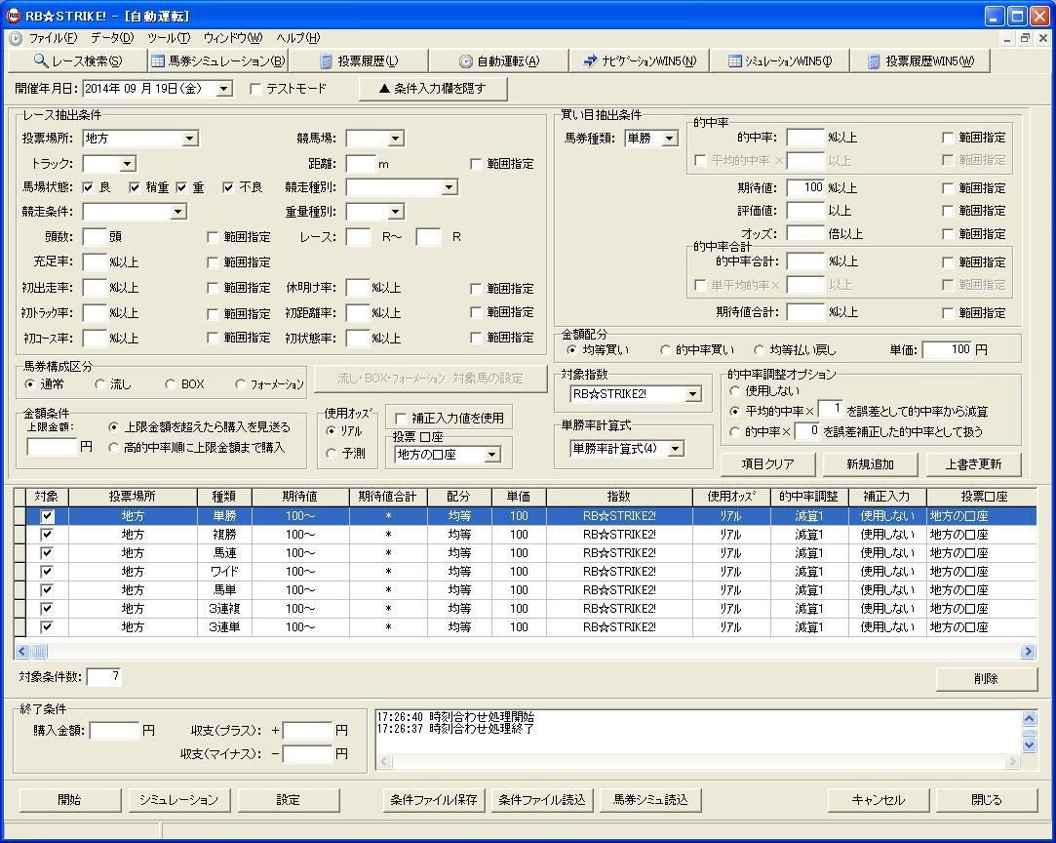Click the 馬券シミュ読込 button

[x=650, y=800]
